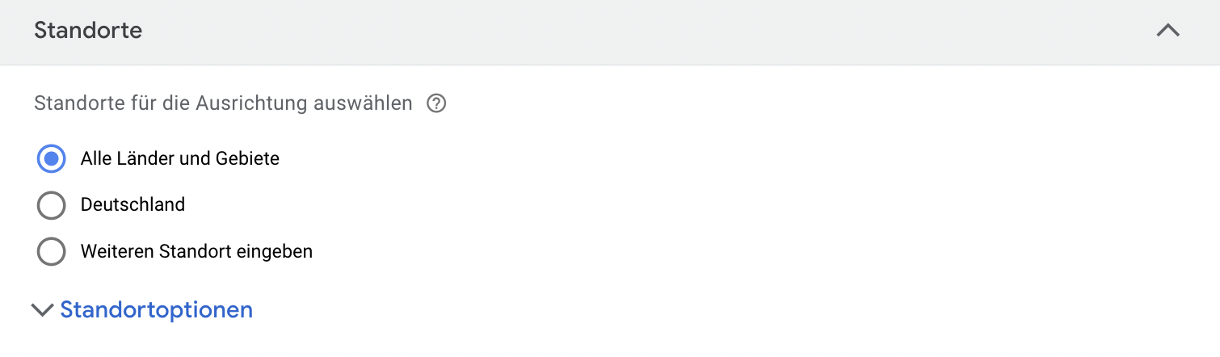Open the Standortoptionen blue link
Screen dimensions: 1220x357
(157, 310)
